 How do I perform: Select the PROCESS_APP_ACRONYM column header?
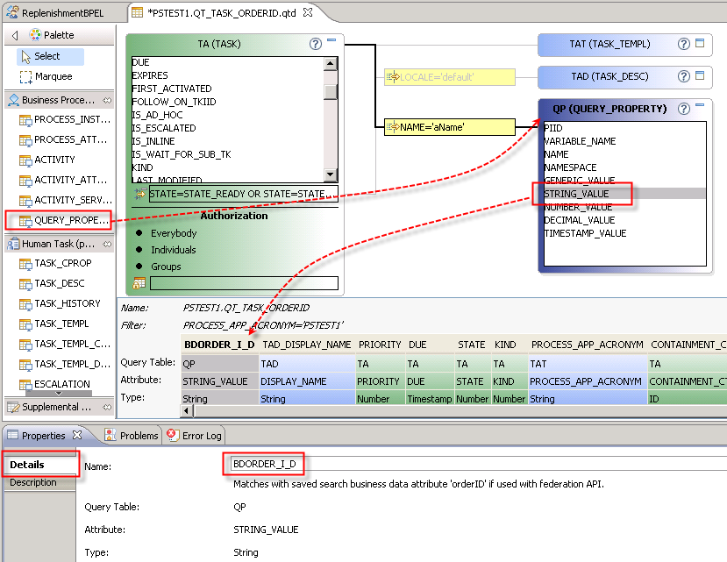tap(587, 345)
